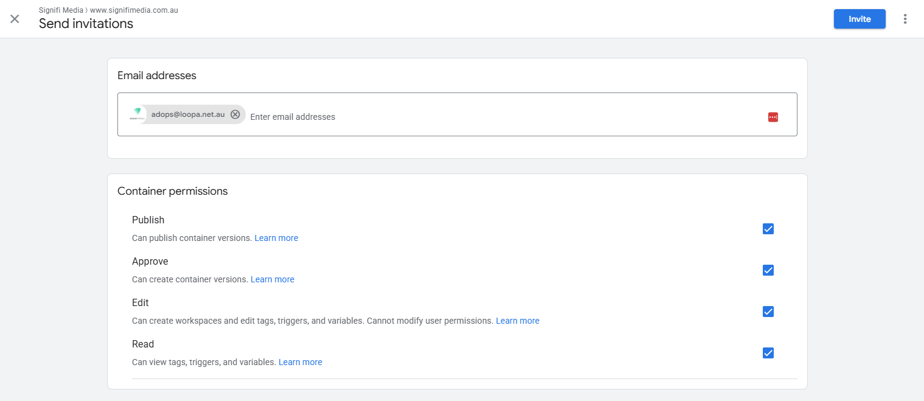
Task: Click the Publish permission label
Action: pos(148,220)
